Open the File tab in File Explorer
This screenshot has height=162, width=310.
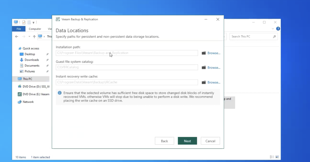pos(19,29)
